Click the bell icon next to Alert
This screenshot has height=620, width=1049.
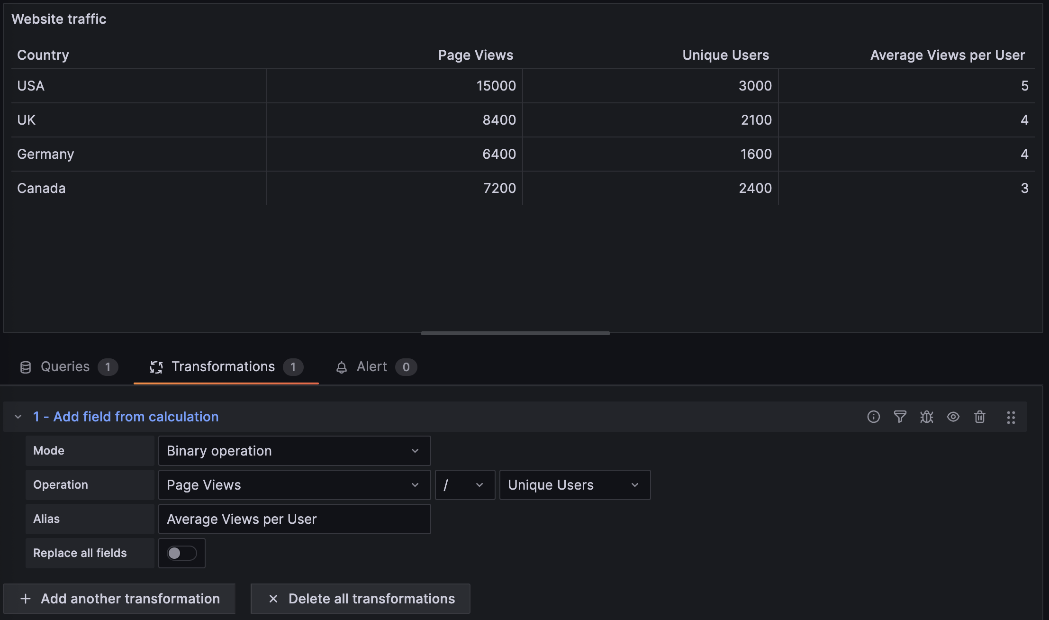(x=342, y=366)
